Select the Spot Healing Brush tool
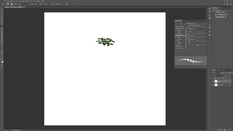The width and height of the screenshot is (233, 131). point(2,24)
